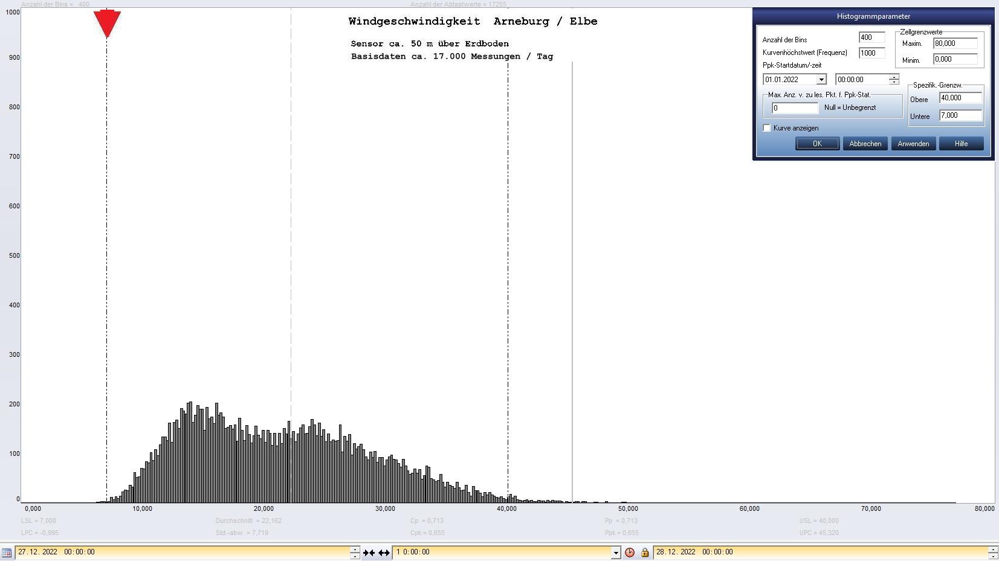999x561 pixels.
Task: Click the Anwenden button
Action: (913, 144)
